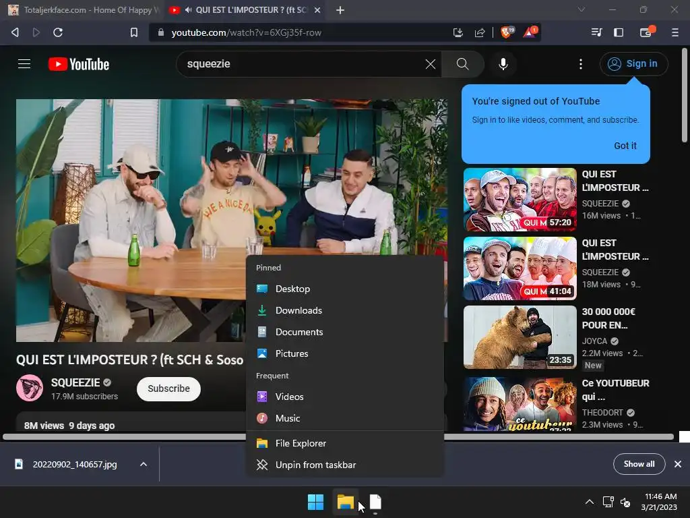
Task: Open the playlist/media queue icon in the toolbar
Action: tap(597, 32)
